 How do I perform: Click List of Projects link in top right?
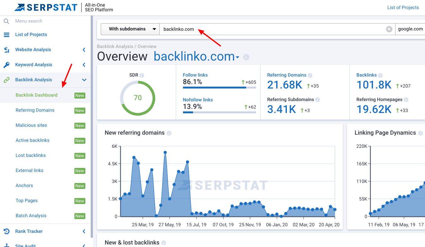coord(403,8)
